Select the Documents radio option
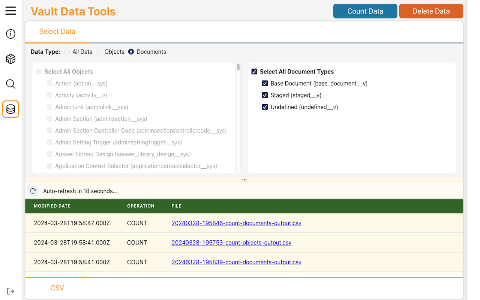The image size is (480, 300). click(131, 52)
